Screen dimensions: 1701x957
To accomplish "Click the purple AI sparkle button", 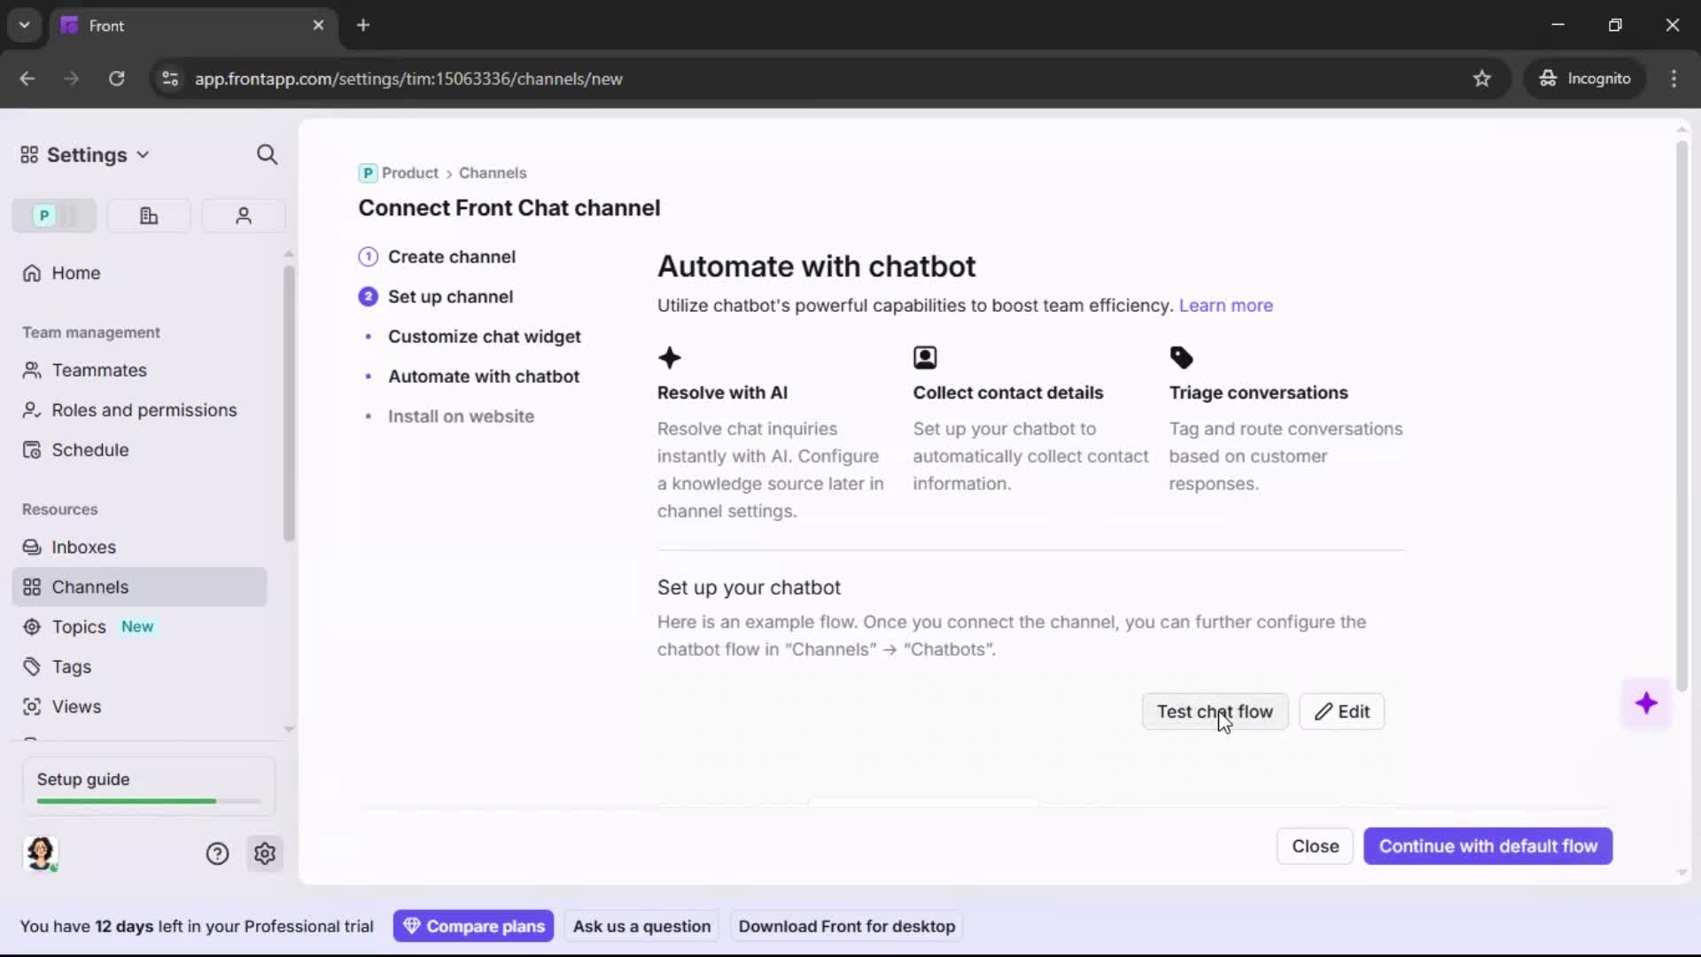I will click(x=1646, y=704).
